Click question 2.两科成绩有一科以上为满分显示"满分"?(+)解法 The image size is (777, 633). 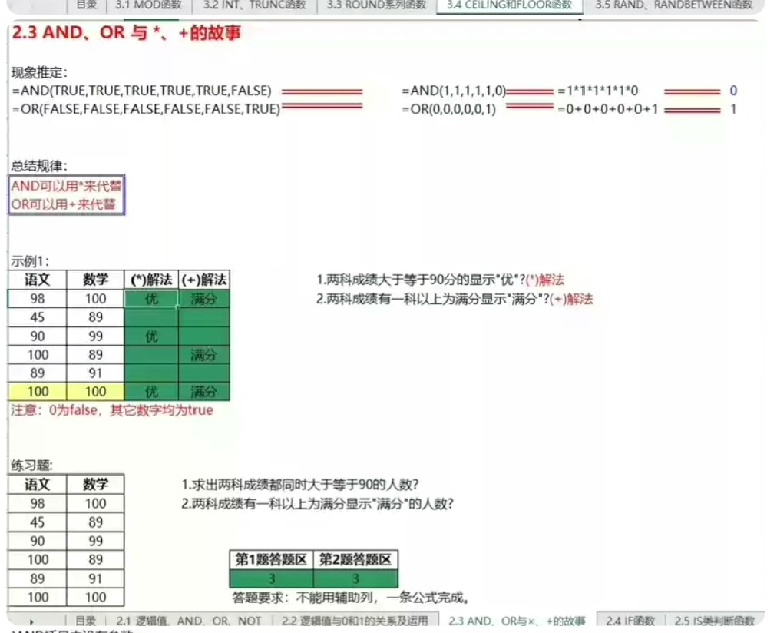[455, 299]
